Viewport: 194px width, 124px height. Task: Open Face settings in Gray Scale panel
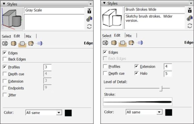click(x=14, y=43)
